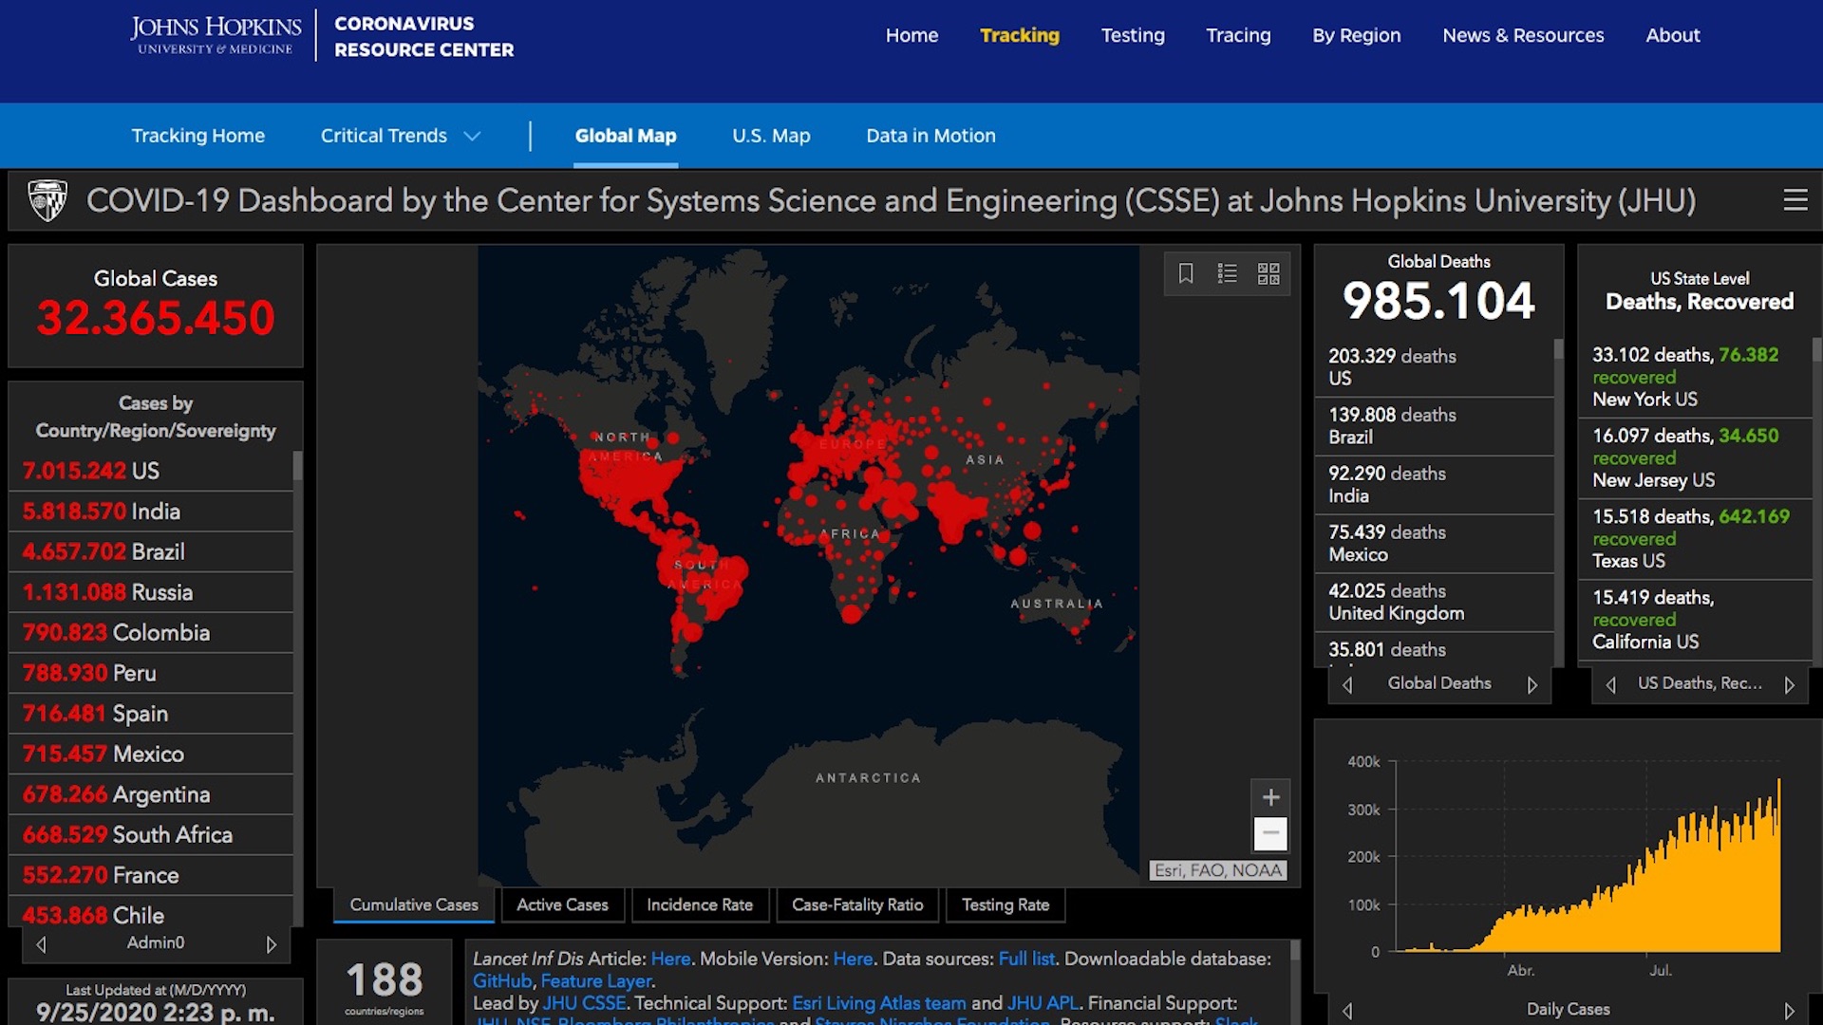Open the map bookmarks icon
Viewport: 1823px width, 1025px height.
click(1186, 274)
